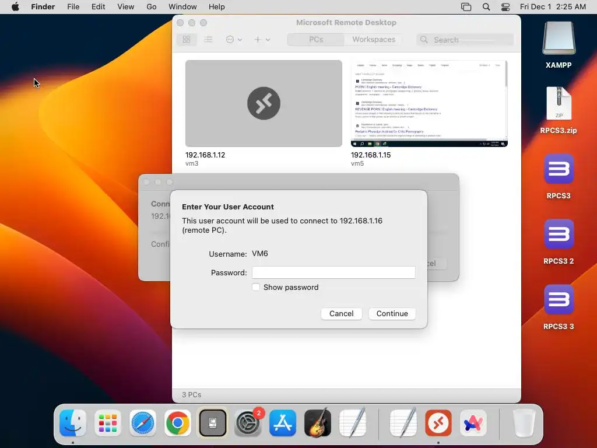Open the File menu
The height and width of the screenshot is (448, 597).
(x=73, y=7)
